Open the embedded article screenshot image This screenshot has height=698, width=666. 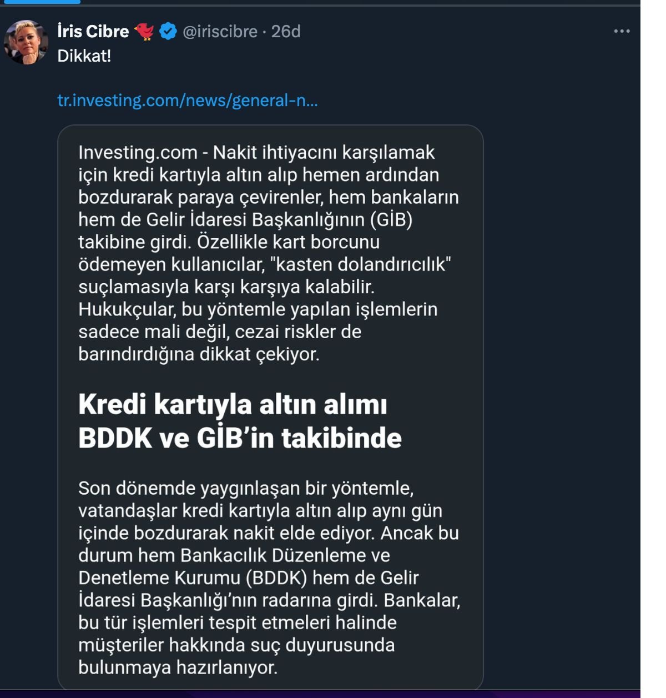click(x=270, y=408)
